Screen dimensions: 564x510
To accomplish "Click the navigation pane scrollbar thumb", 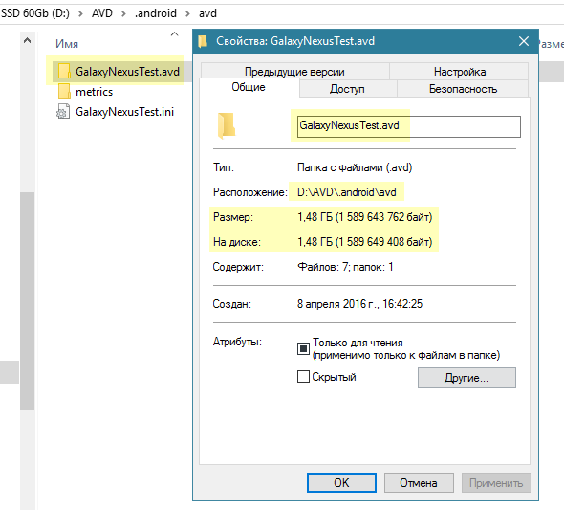I will tap(27, 300).
